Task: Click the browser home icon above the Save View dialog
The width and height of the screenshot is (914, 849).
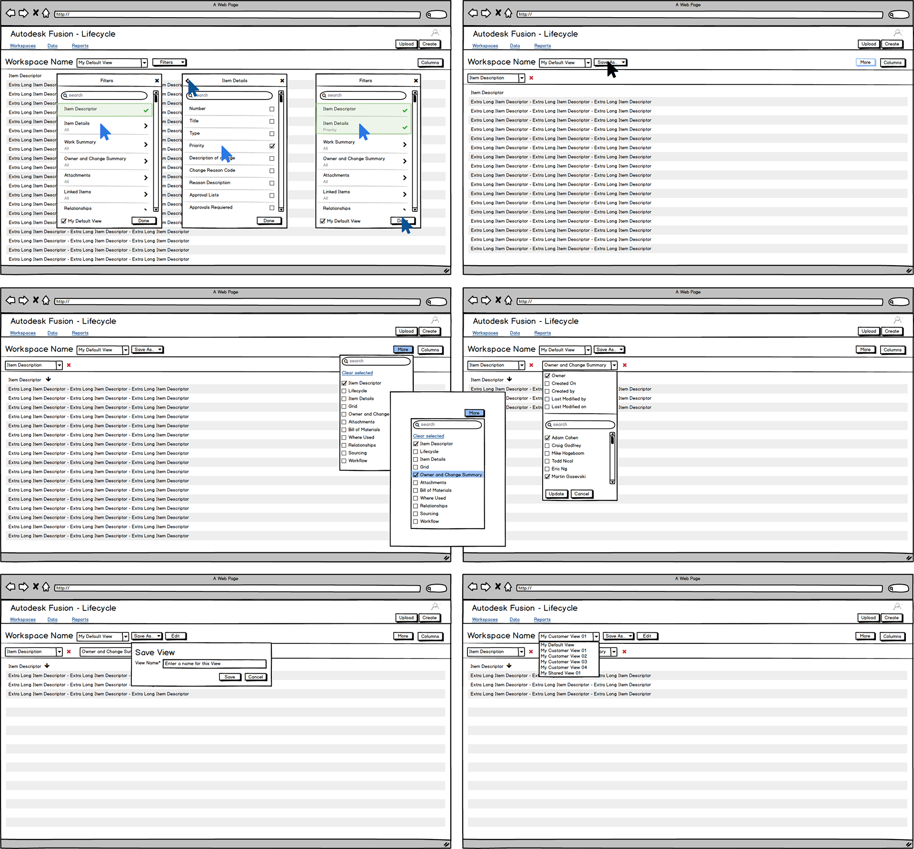Action: [x=46, y=587]
